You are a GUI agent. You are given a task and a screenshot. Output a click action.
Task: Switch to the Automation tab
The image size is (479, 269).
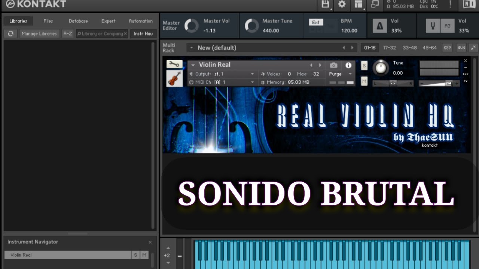tap(141, 21)
